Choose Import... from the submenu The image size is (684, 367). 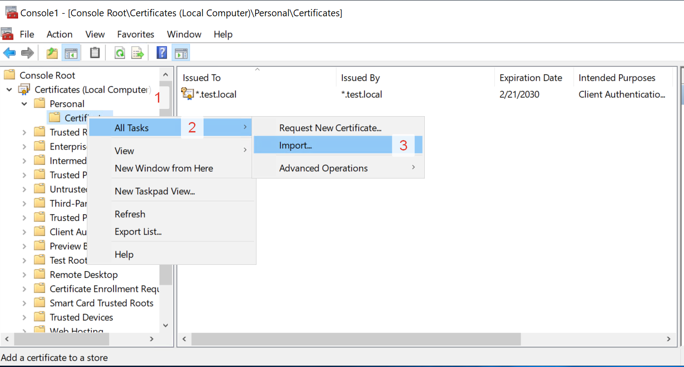point(338,145)
